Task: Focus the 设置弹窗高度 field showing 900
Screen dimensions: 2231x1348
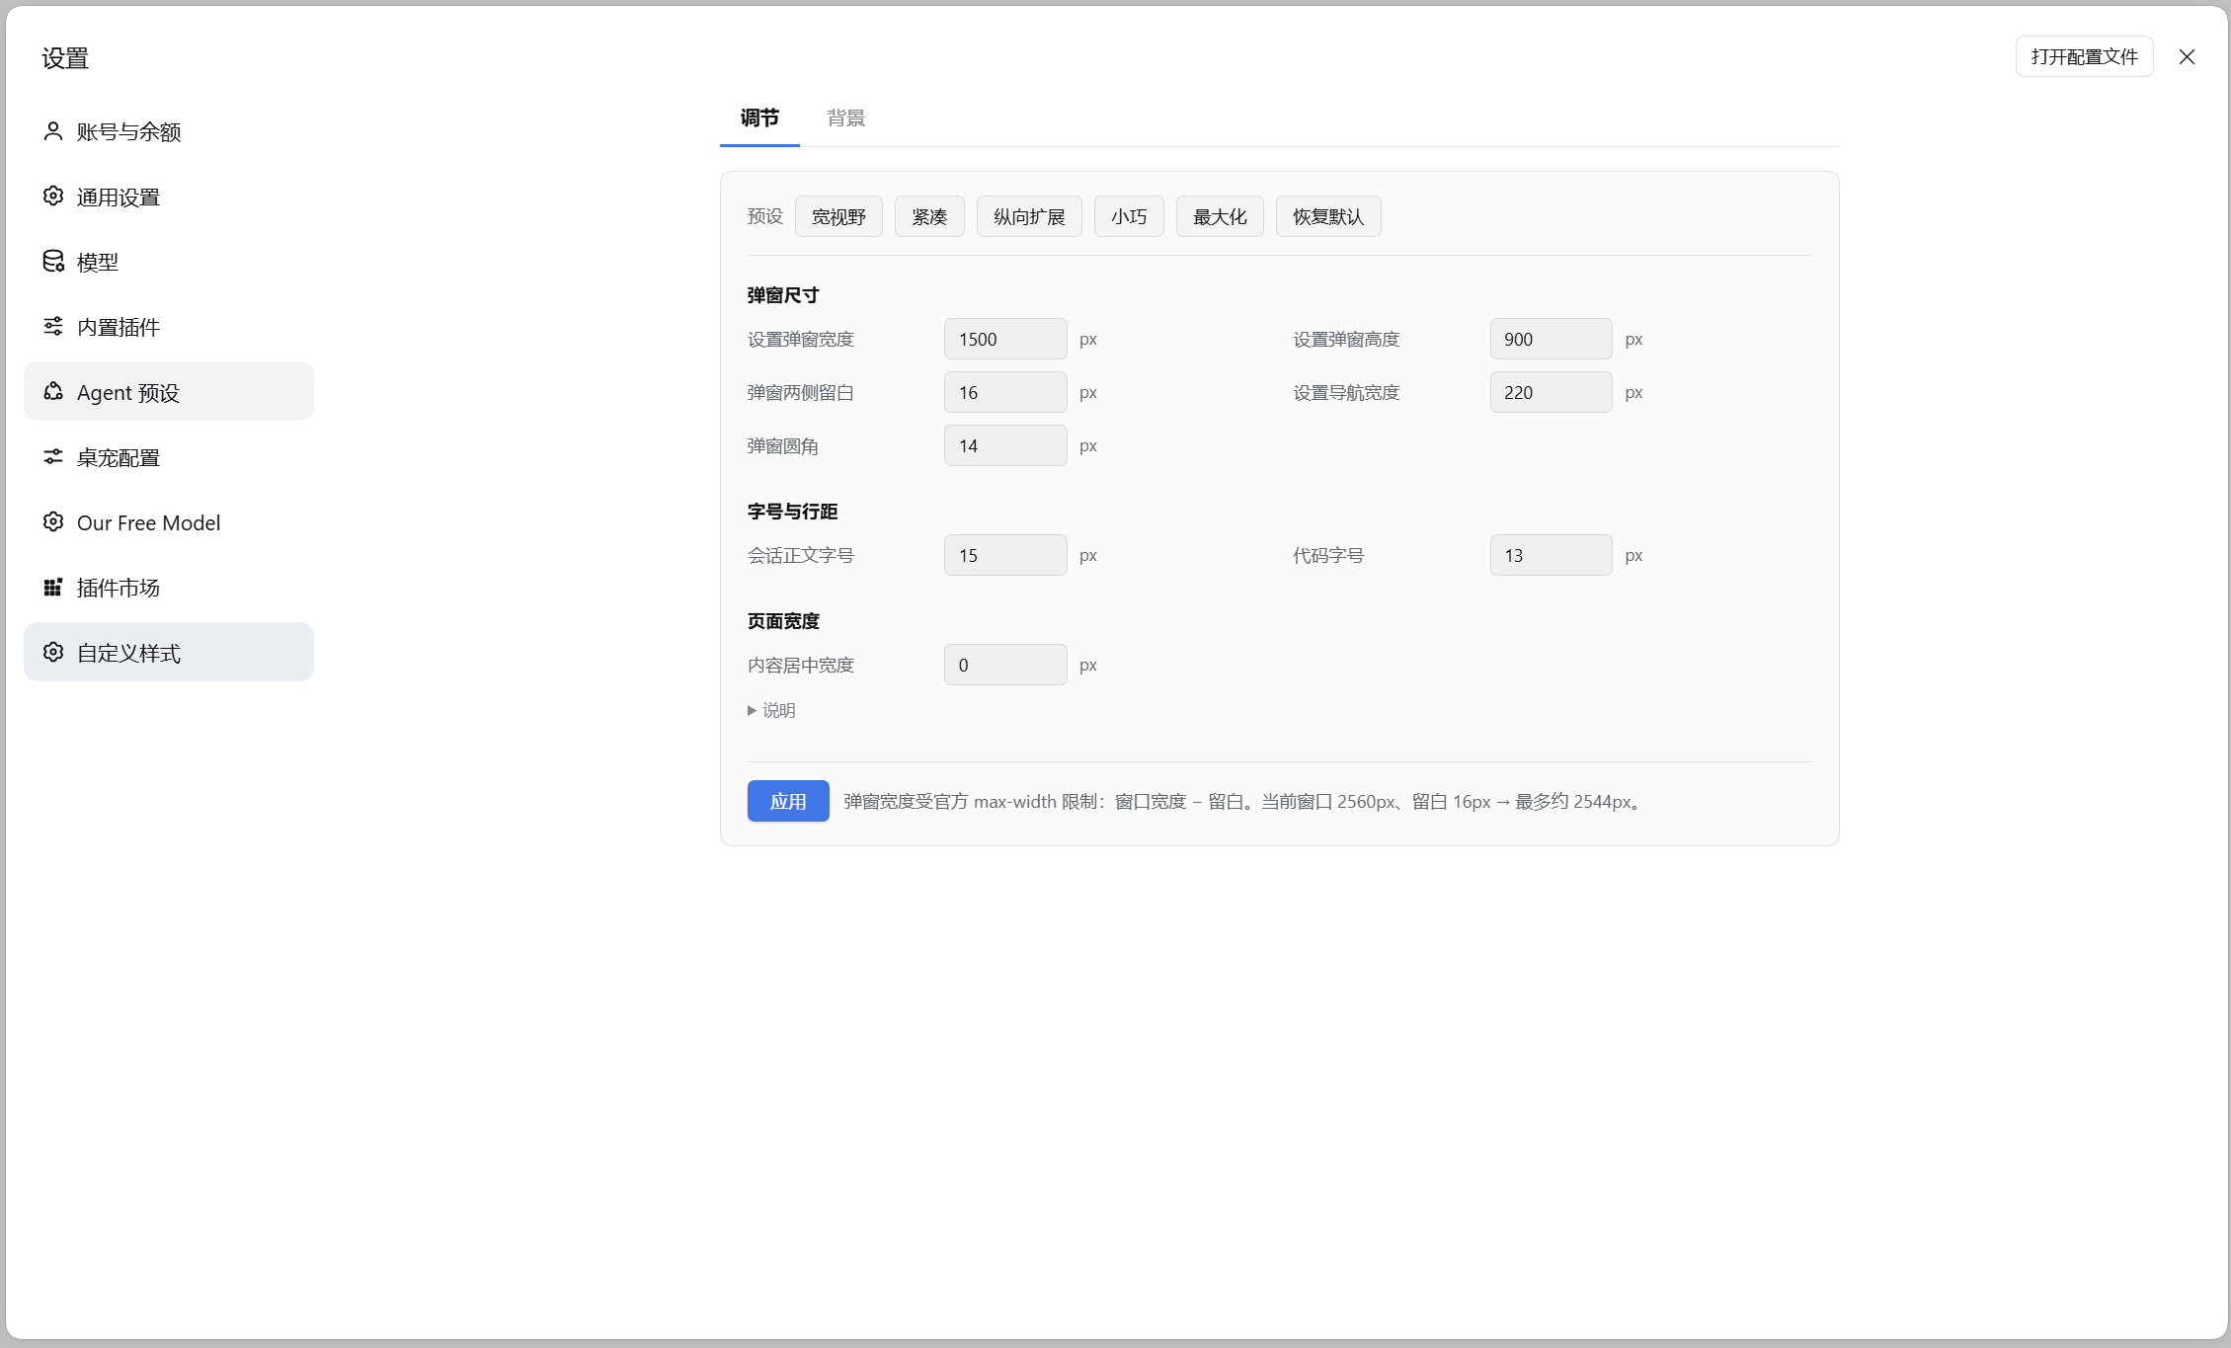Action: point(1551,339)
